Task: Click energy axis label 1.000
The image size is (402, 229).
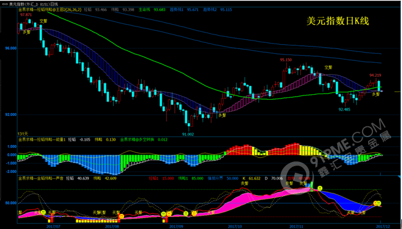Action: click(12, 147)
